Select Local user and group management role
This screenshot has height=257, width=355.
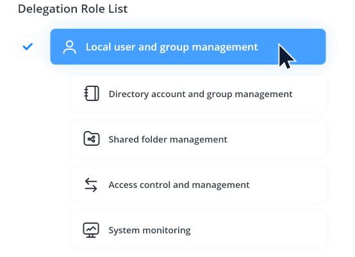pyautogui.click(x=188, y=47)
